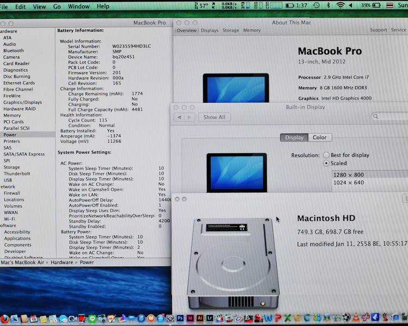The image size is (408, 326).
Task: Open Support link in About This Mac
Action: click(378, 30)
